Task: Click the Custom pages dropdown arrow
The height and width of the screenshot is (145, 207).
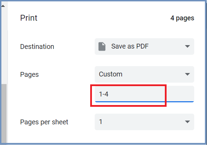Action: (x=187, y=74)
